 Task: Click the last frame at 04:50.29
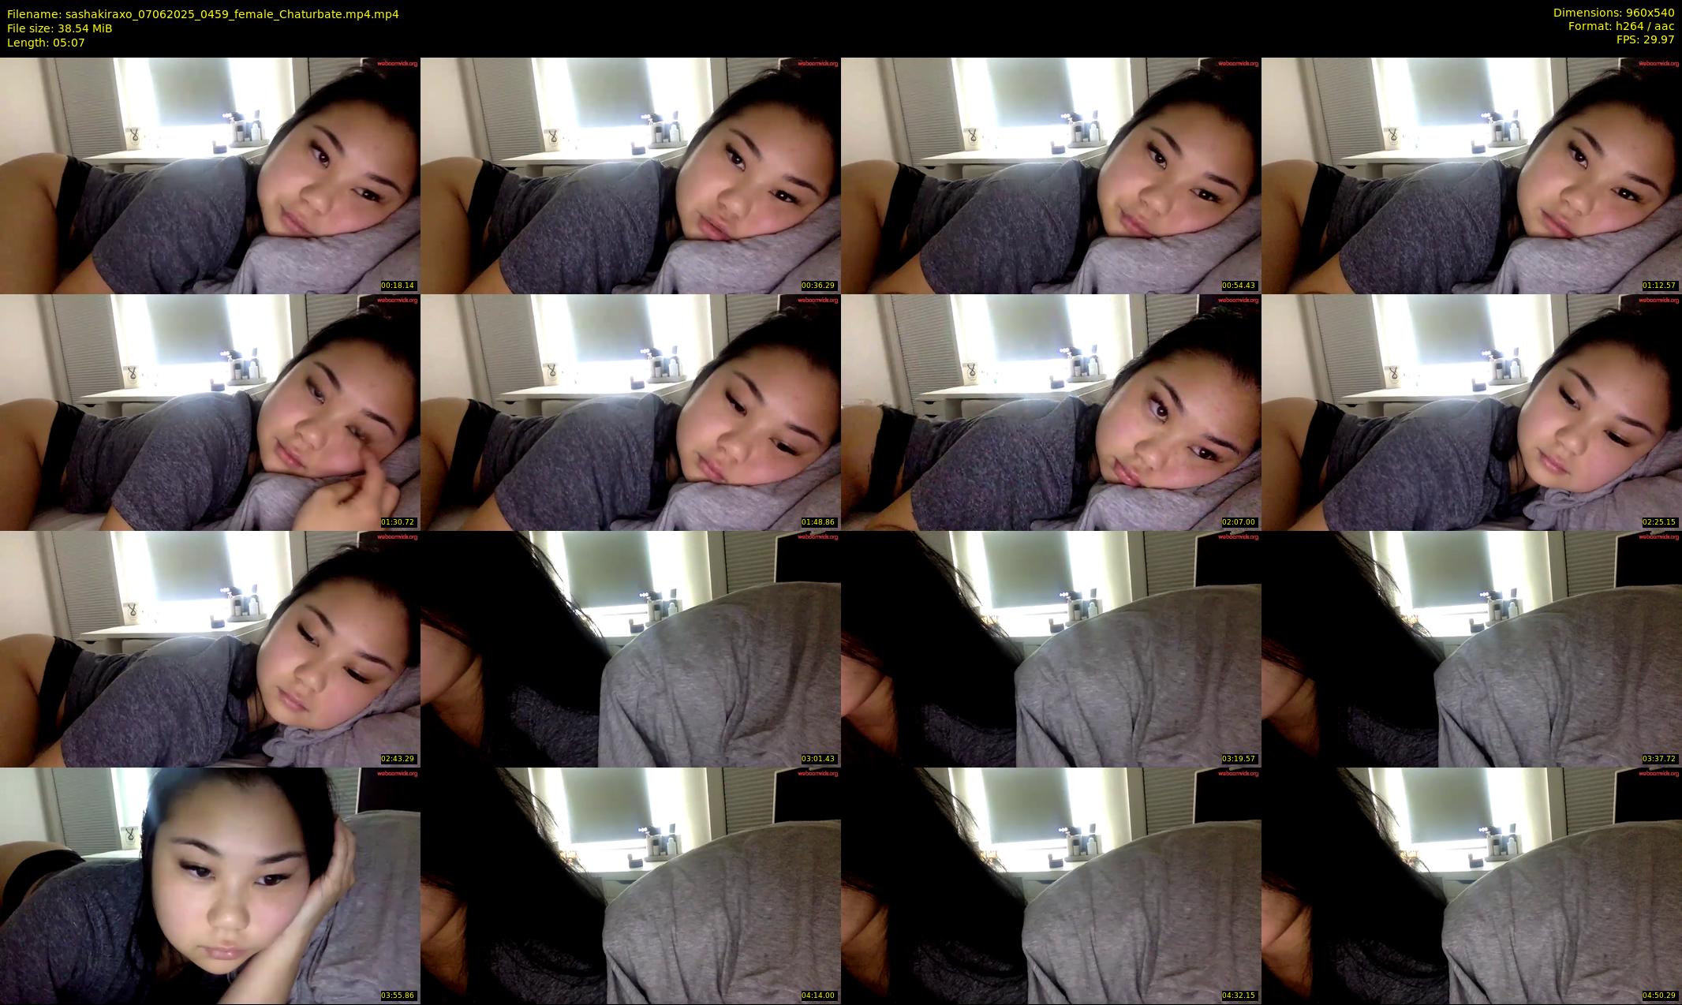coord(1471,885)
